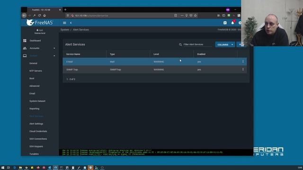Image resolution: width=303 pixels, height=170 pixels.
Task: Open browser page actions ellipsis
Action: tap(182, 16)
